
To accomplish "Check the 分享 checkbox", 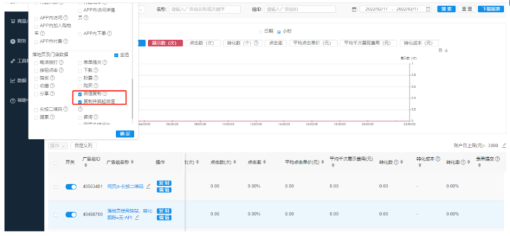I will (x=36, y=94).
